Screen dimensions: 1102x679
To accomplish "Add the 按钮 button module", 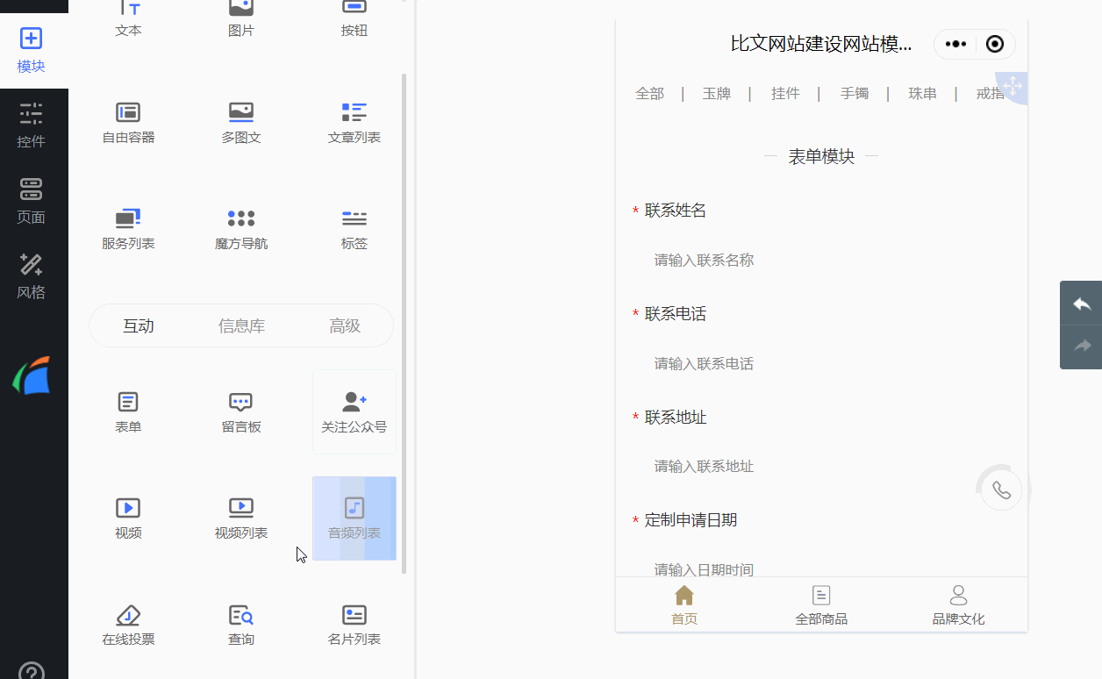I will pos(354,13).
